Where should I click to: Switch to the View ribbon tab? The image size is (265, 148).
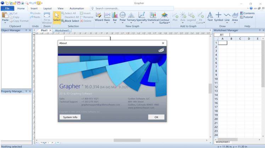click(x=60, y=8)
